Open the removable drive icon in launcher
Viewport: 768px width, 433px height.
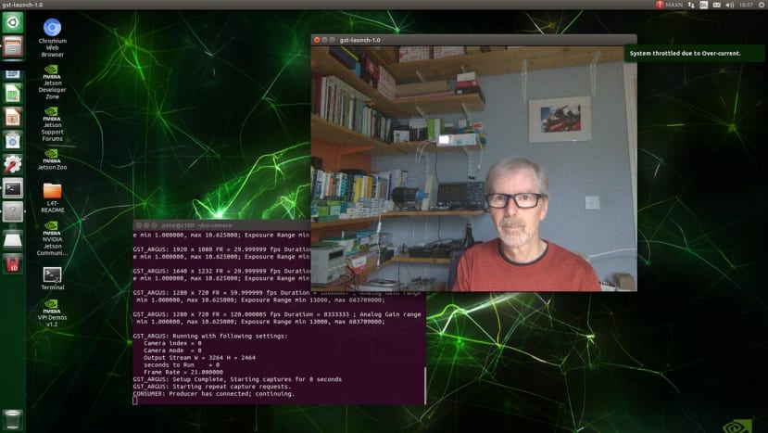click(x=13, y=240)
